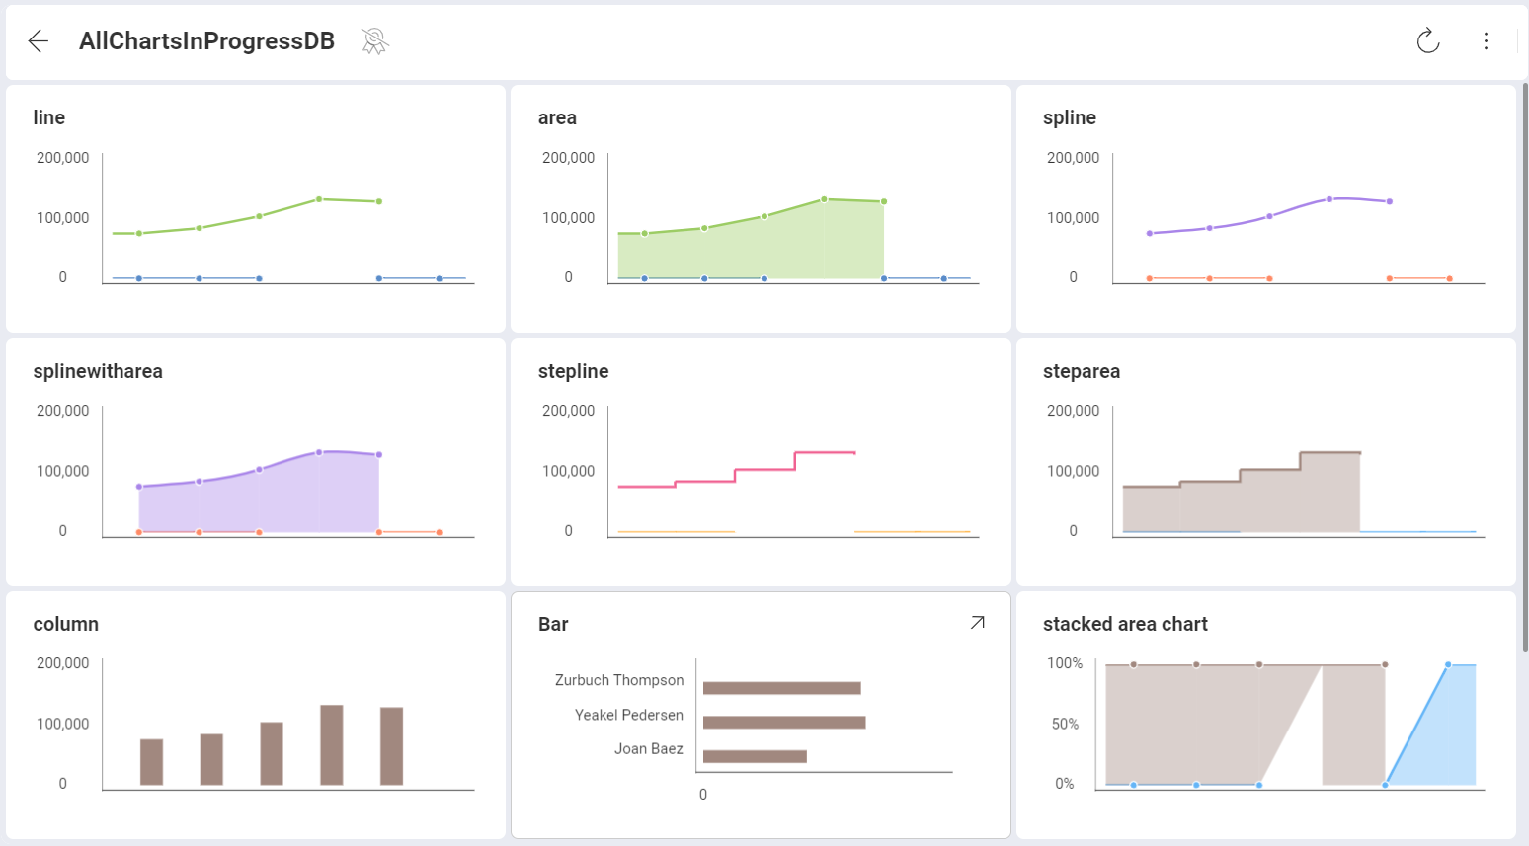Click the stepline chart title
Screen dimensions: 1529x846
point(573,371)
